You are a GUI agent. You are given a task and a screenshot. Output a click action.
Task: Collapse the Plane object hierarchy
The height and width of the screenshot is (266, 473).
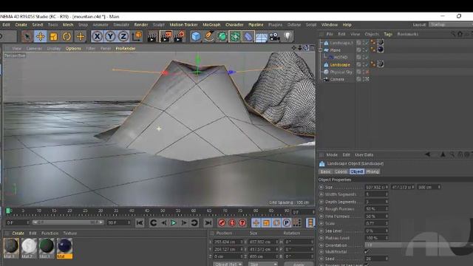(320, 50)
